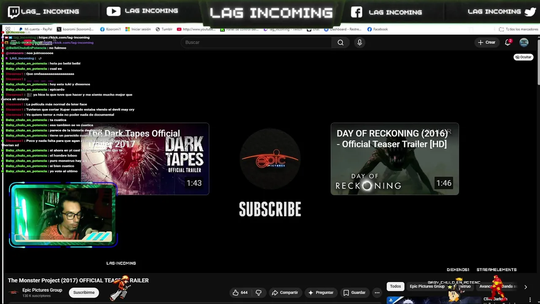
Task: Click chat message 'hoy esta tuki y diexenos'
Action: 70,84
